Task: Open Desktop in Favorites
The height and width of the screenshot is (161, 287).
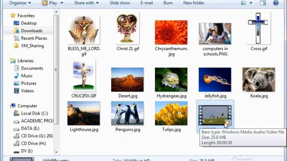Action: click(29, 23)
